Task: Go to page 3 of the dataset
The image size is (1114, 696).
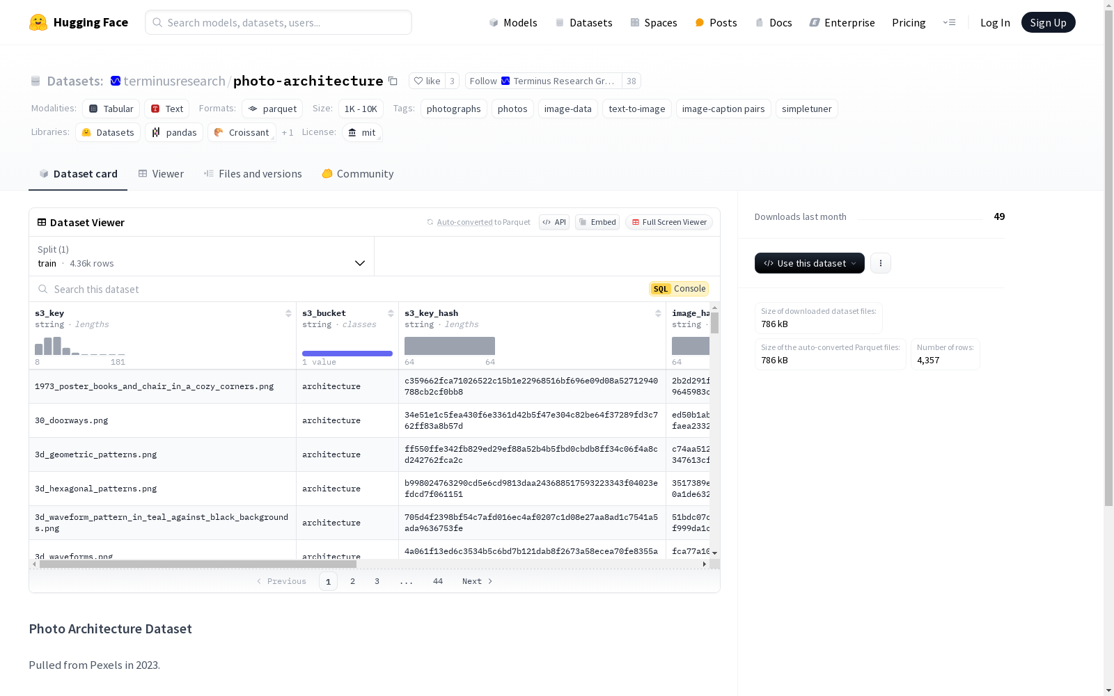Action: point(377,581)
